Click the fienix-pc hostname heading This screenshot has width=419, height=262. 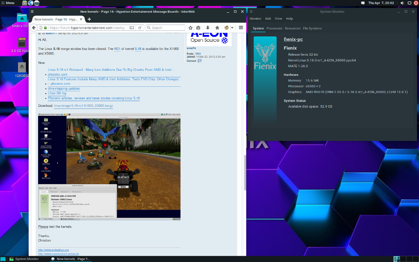tap(293, 39)
